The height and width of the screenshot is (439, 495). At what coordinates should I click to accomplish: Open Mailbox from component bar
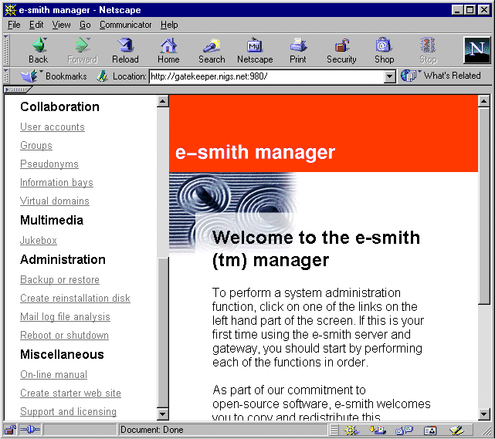tap(378, 430)
